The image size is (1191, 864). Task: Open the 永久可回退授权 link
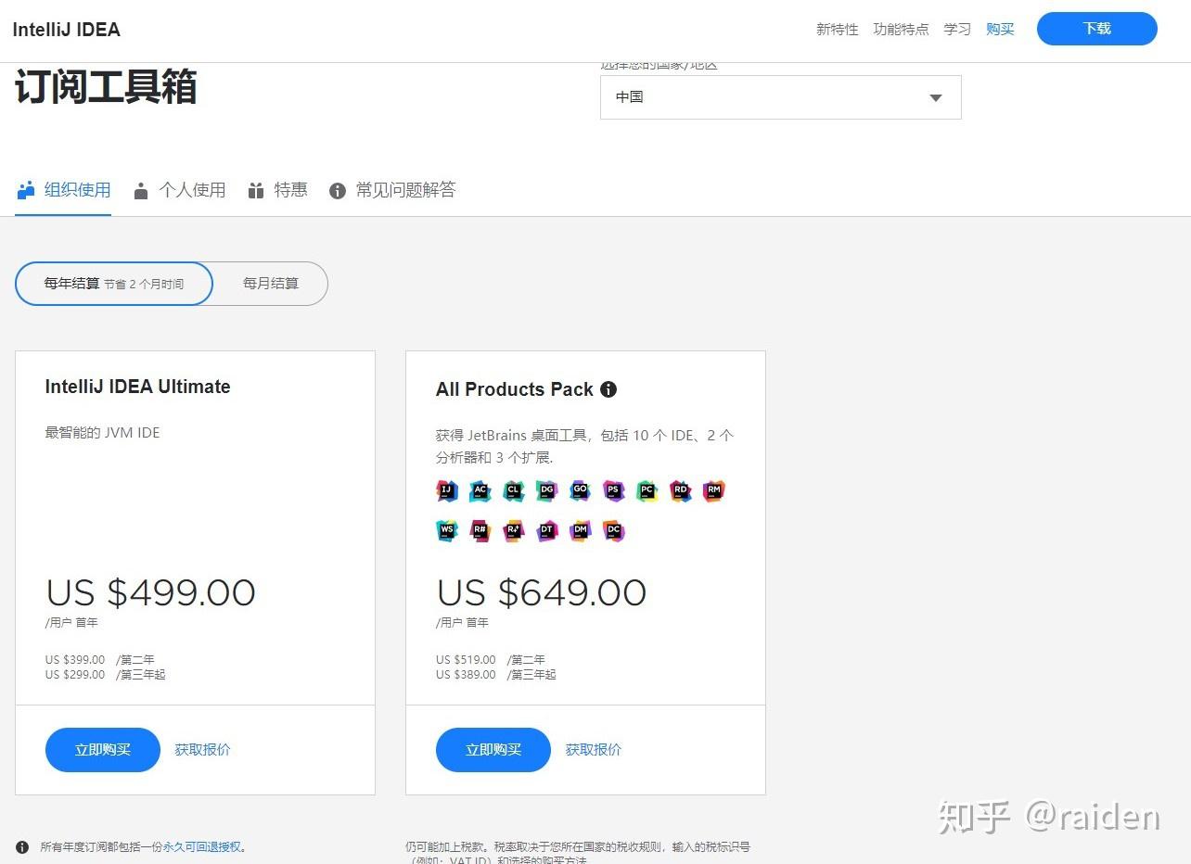pyautogui.click(x=202, y=846)
